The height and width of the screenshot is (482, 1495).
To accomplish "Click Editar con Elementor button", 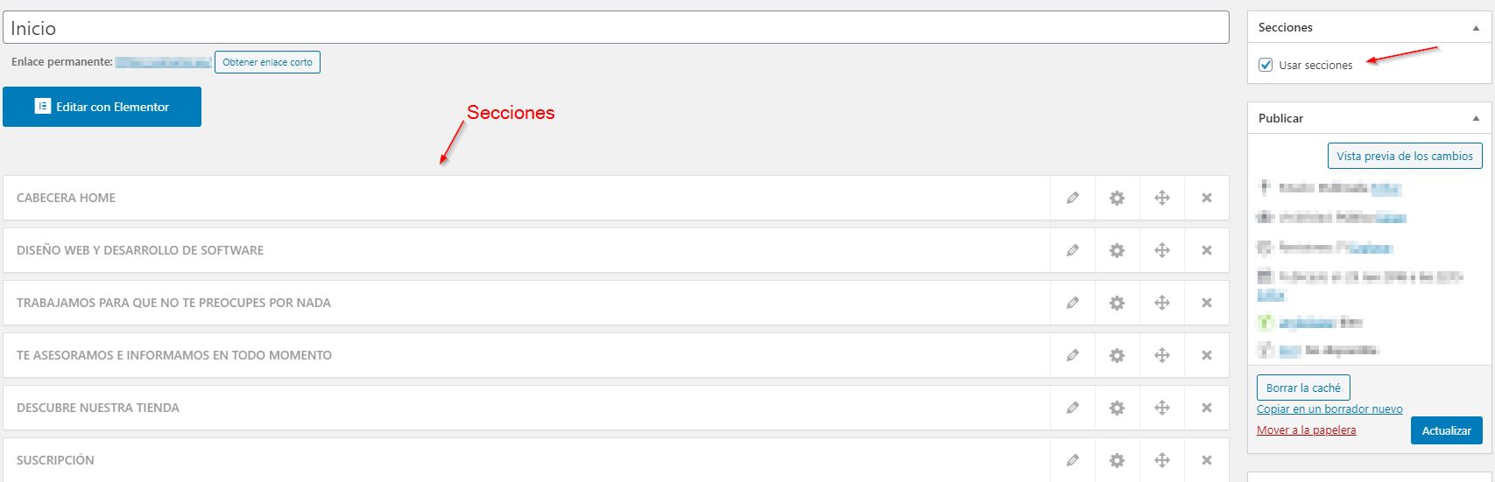I will [102, 107].
